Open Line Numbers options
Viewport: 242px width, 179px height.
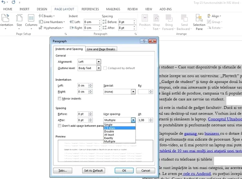pyautogui.click(x=52, y=22)
